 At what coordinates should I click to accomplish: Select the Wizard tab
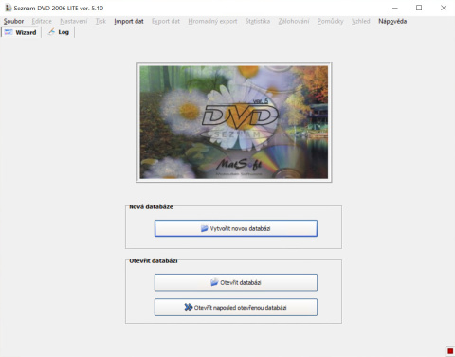(x=21, y=32)
